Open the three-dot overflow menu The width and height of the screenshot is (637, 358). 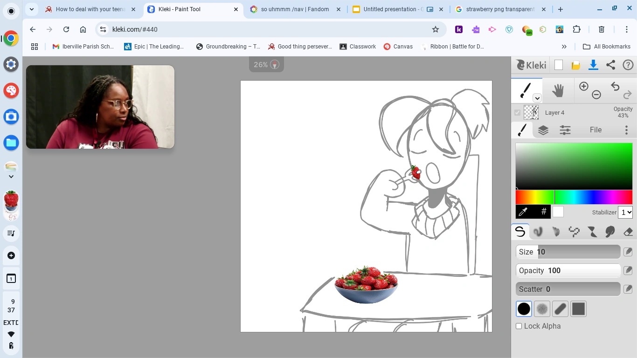tap(627, 130)
